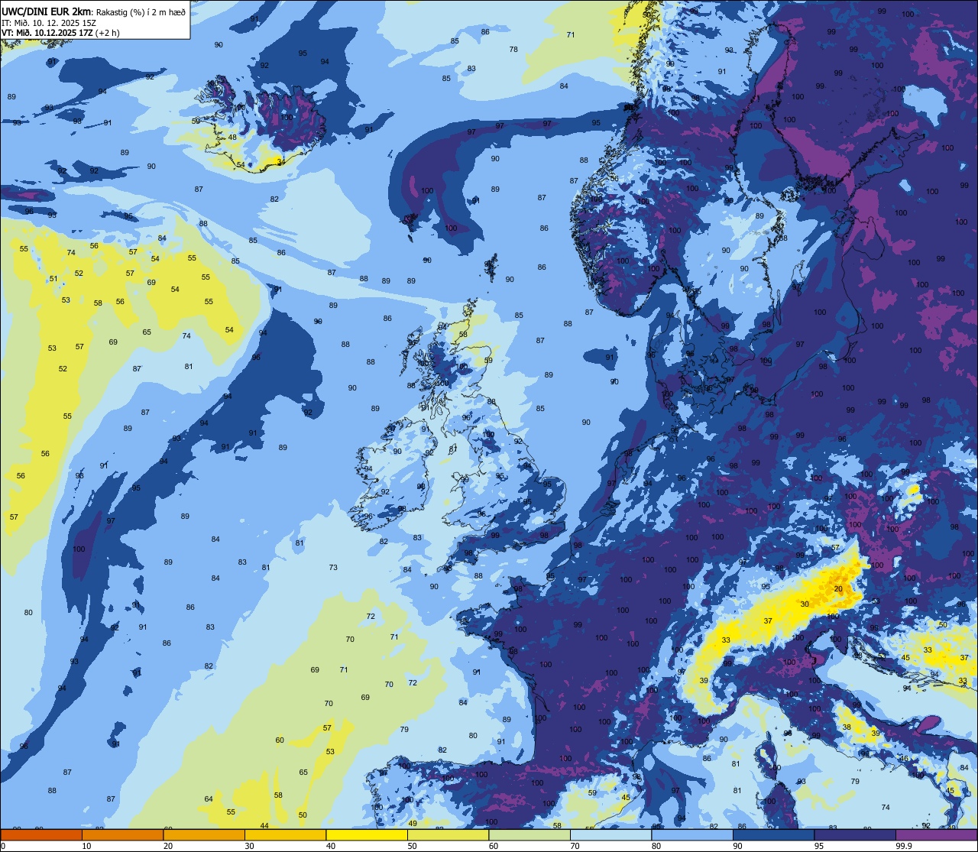This screenshot has height=852, width=978.
Task: Click the legend tick label 10
Action: tap(86, 846)
